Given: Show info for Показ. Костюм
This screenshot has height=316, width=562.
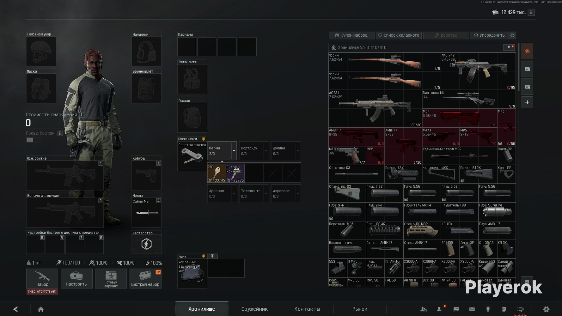Looking at the screenshot, I should (x=60, y=133).
